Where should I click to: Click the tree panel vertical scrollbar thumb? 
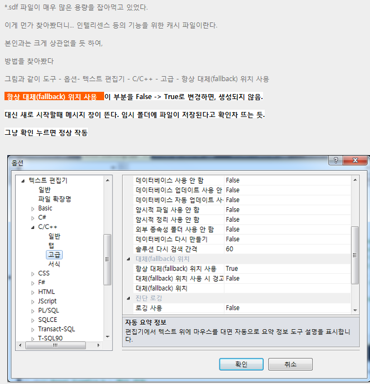point(107,260)
